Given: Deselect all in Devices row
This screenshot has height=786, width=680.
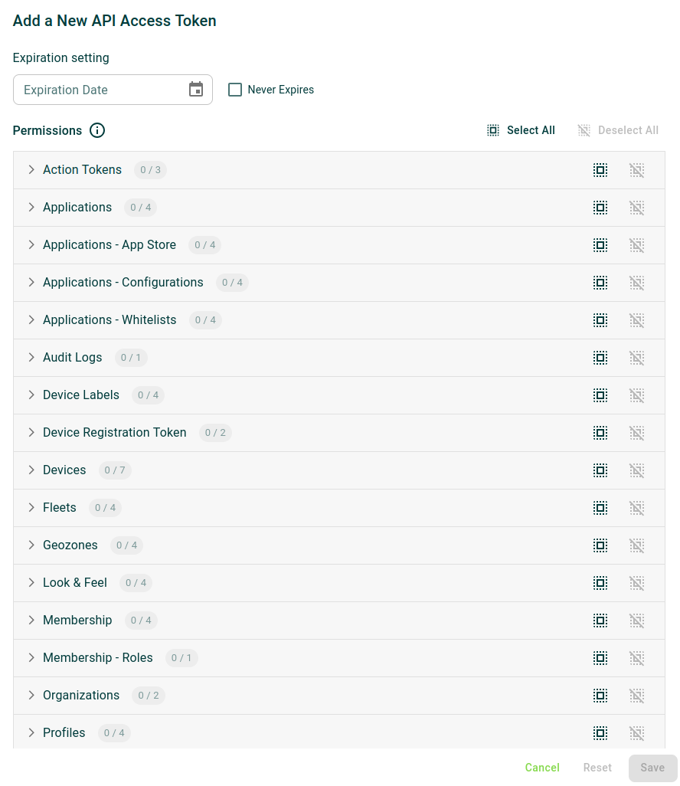Looking at the screenshot, I should (637, 470).
